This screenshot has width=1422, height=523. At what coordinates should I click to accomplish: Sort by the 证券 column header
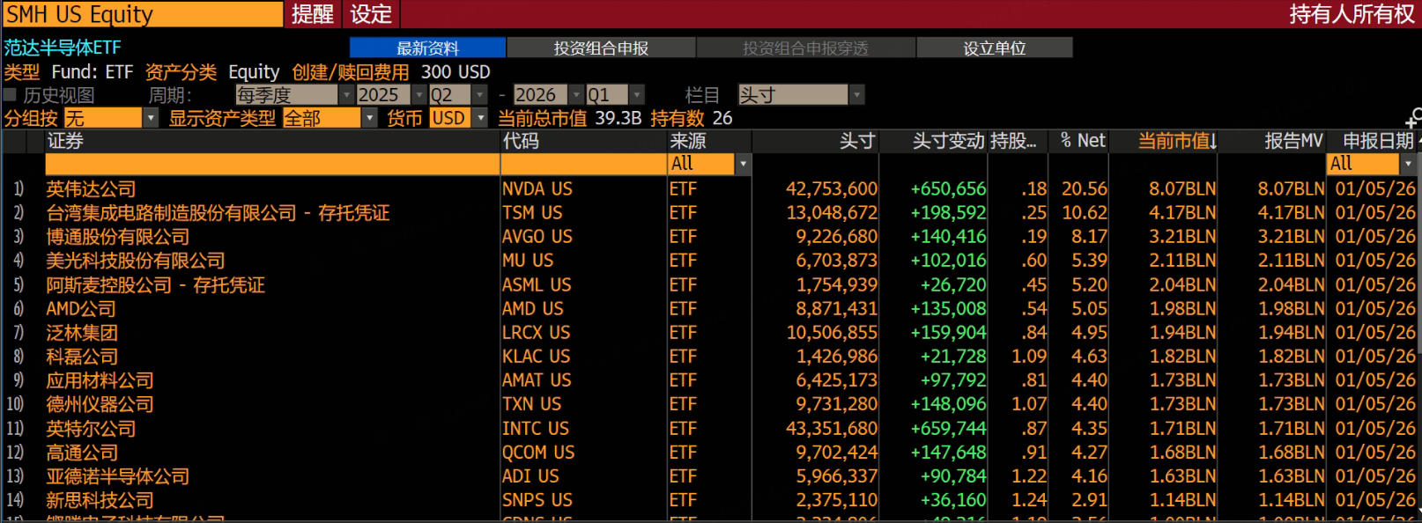[65, 141]
